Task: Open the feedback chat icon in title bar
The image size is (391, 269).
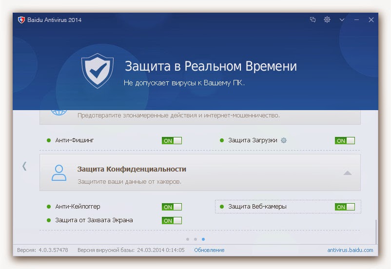Action: [313, 19]
